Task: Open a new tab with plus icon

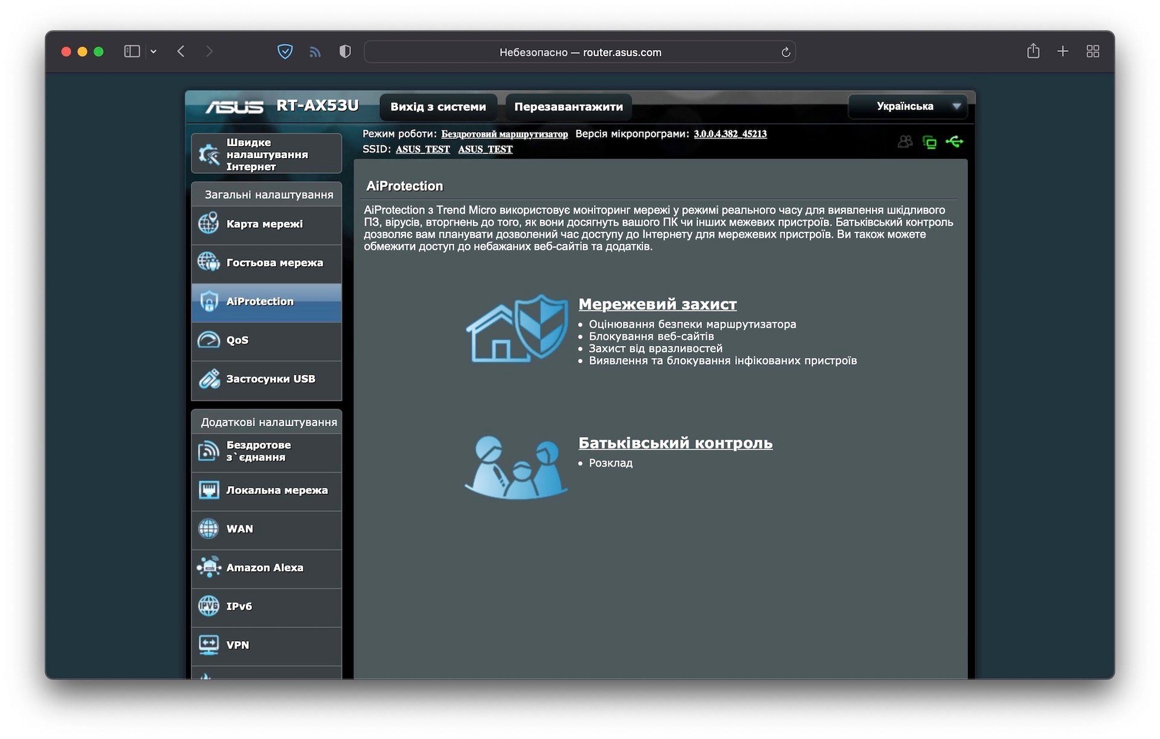Action: point(1063,52)
